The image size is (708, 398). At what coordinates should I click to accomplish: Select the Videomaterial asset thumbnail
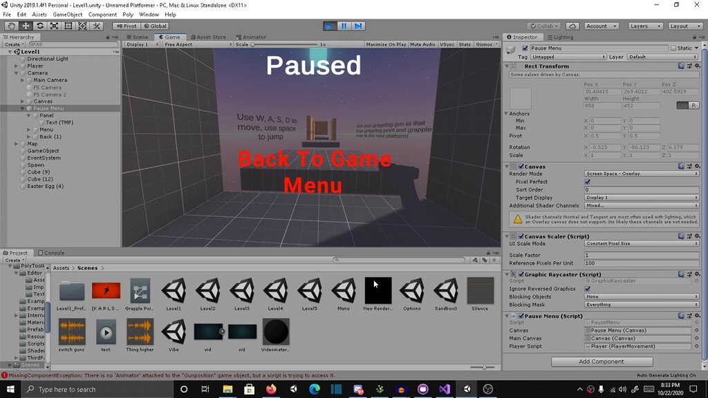[275, 332]
